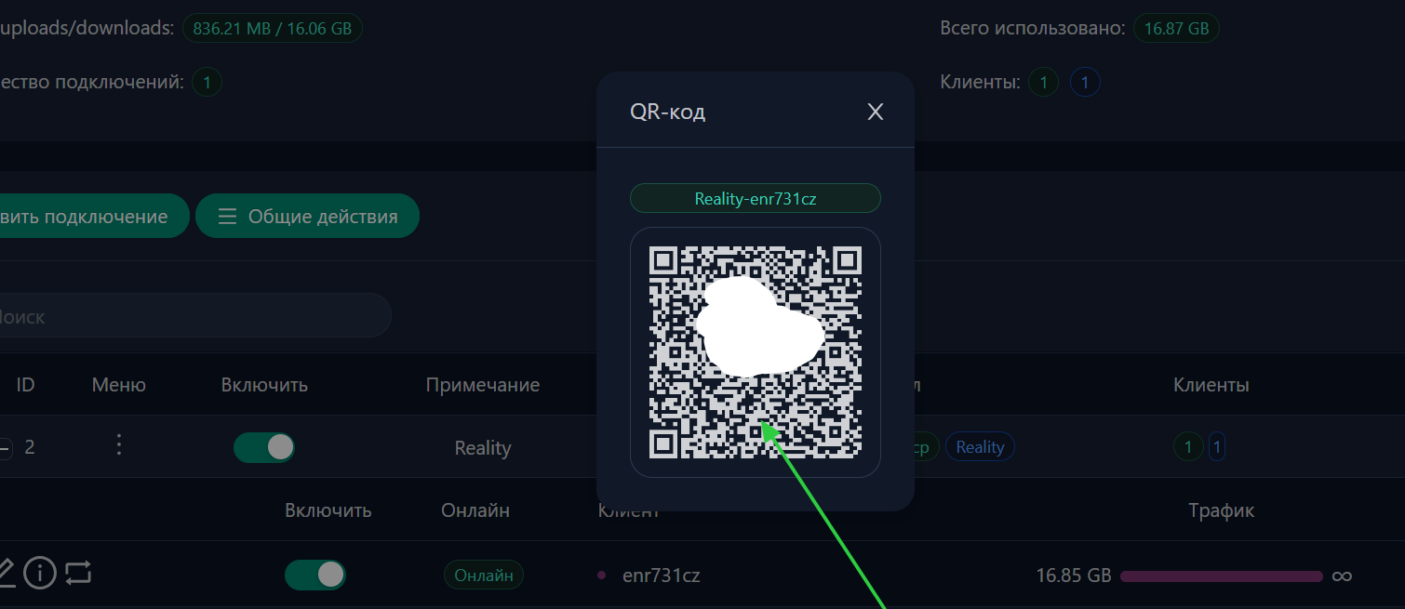Click the QR-код dialog title
1405x609 pixels.
point(668,113)
